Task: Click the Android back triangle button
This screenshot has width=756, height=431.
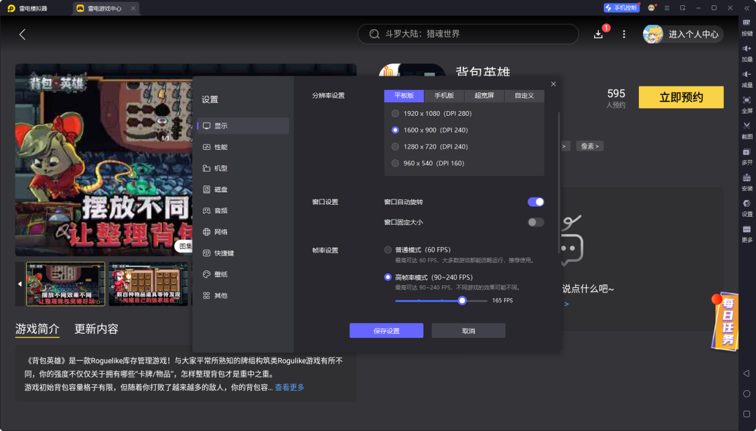Action: 746,373
